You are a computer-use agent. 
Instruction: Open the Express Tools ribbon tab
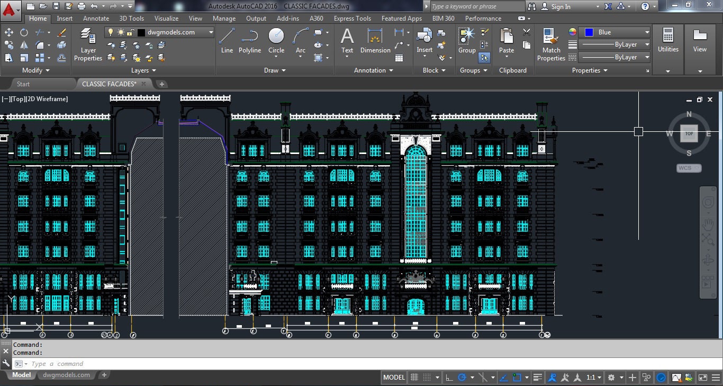pos(352,18)
